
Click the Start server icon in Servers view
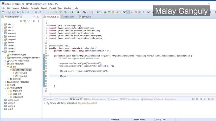(x=201, y=99)
